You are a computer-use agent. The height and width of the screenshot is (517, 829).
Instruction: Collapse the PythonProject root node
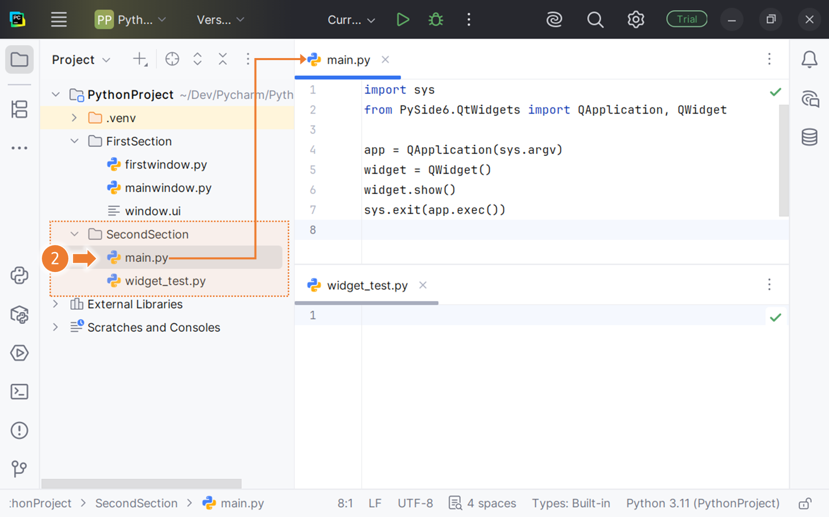click(56, 94)
